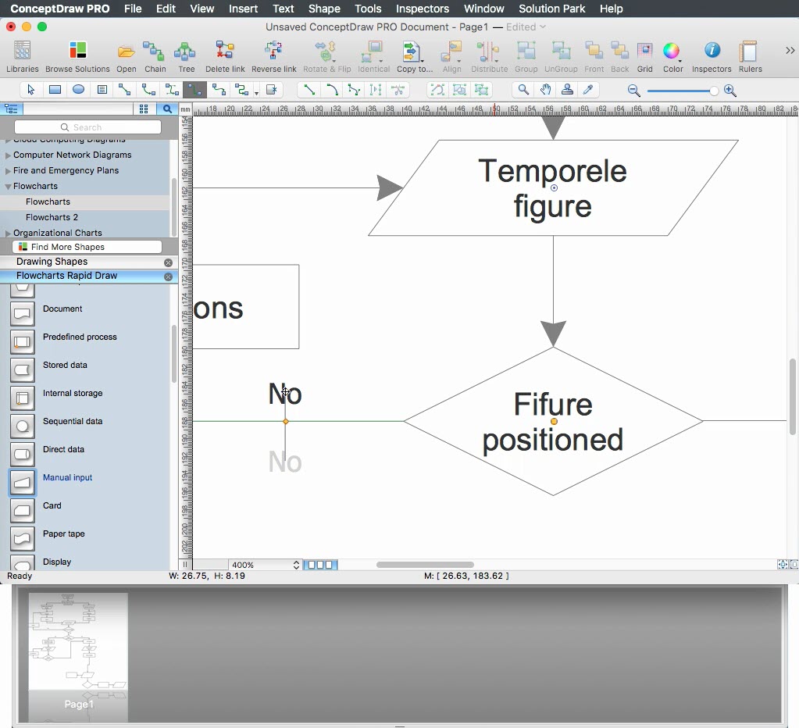Select the Hand pan tool

pyautogui.click(x=545, y=90)
